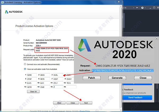159x112 pixels.
Task: Click activation code field 14 containing CNJE
Action: click(45, 87)
